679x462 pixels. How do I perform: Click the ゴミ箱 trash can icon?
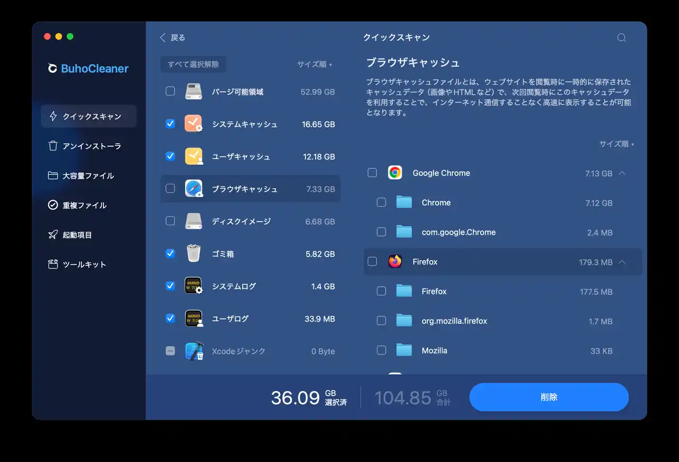point(194,254)
